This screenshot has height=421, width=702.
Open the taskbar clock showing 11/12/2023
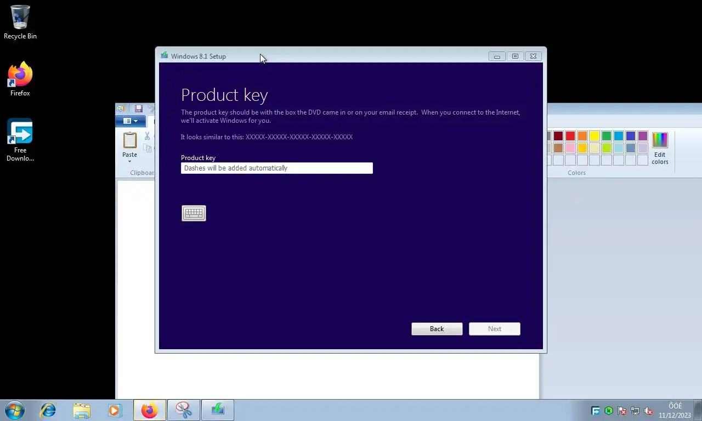(x=675, y=411)
